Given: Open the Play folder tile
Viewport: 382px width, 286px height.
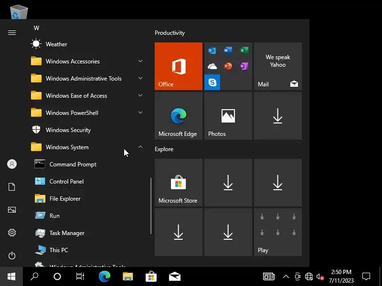Looking at the screenshot, I should (278, 232).
